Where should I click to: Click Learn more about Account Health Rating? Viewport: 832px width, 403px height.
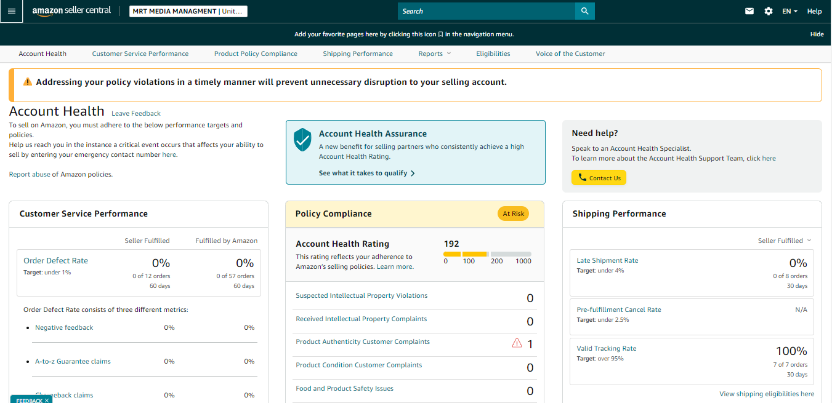[x=395, y=266]
